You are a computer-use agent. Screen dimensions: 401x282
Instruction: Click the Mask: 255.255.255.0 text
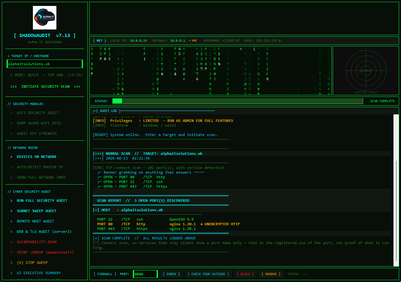tap(263, 41)
